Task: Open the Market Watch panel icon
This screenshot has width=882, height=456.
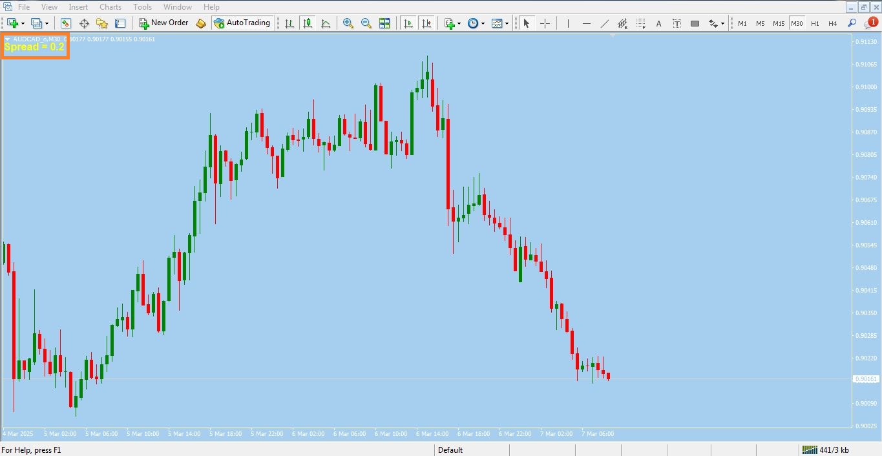Action: click(66, 23)
